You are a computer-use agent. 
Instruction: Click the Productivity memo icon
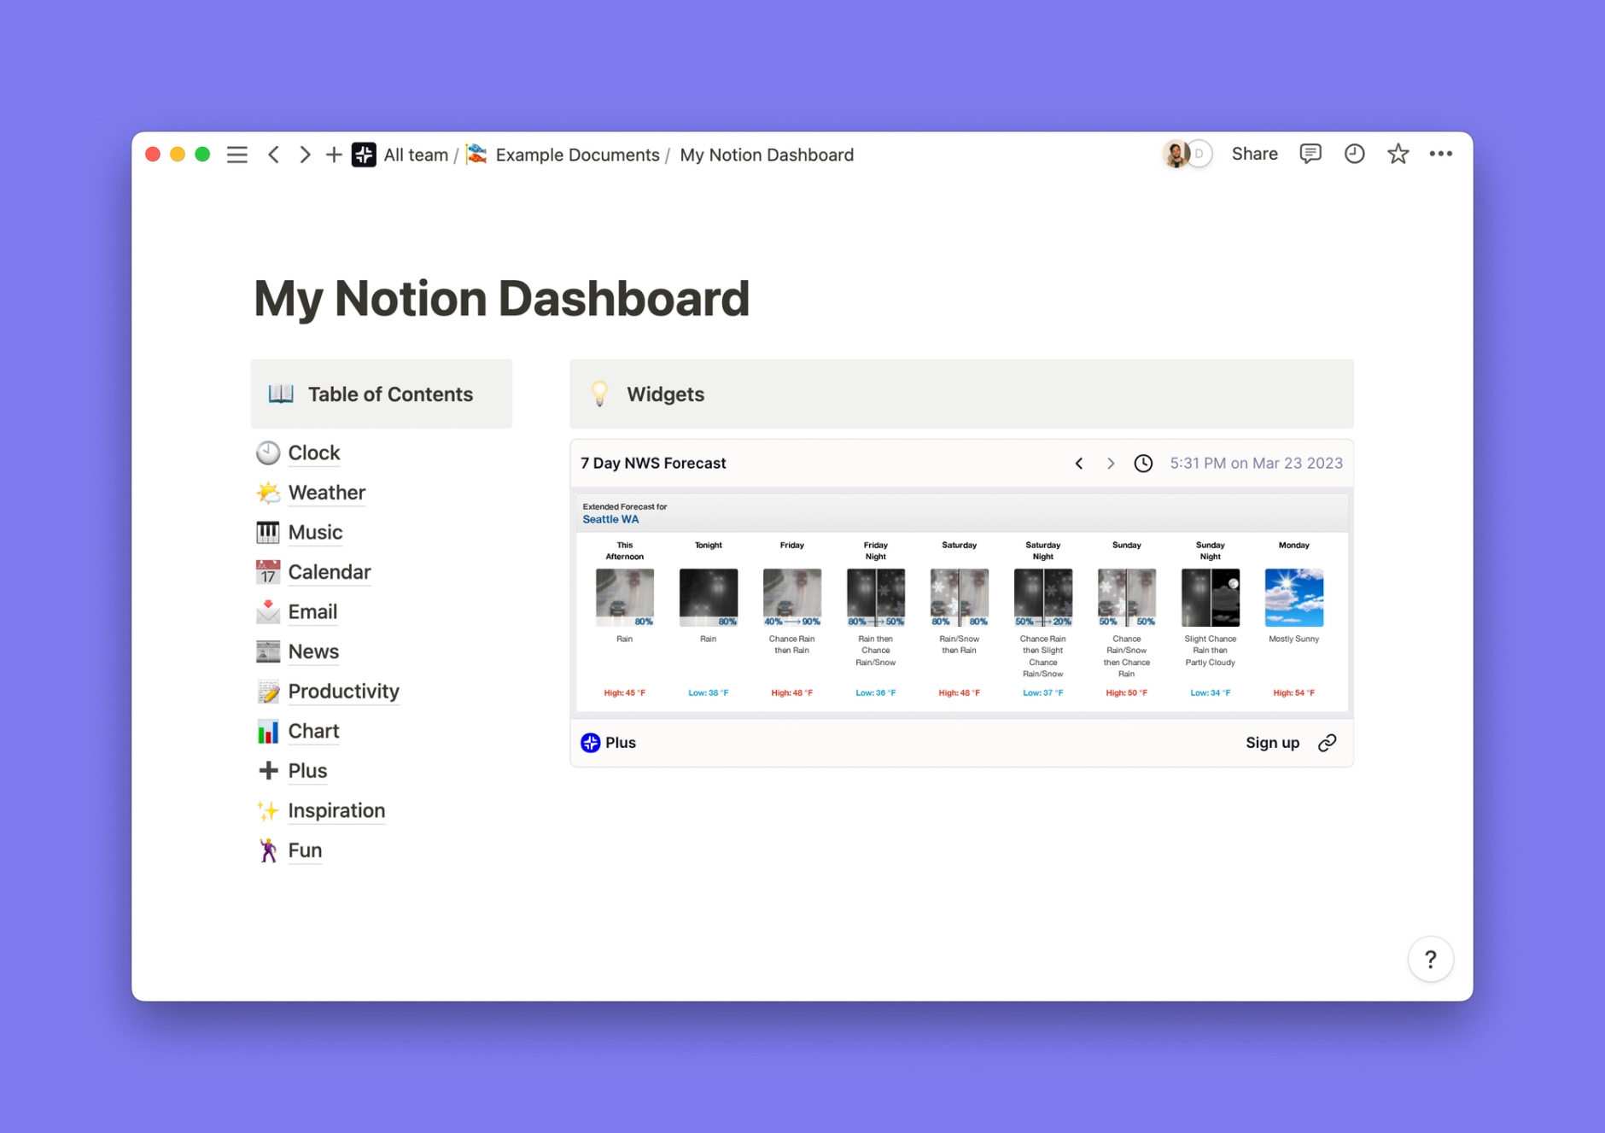[x=268, y=692]
